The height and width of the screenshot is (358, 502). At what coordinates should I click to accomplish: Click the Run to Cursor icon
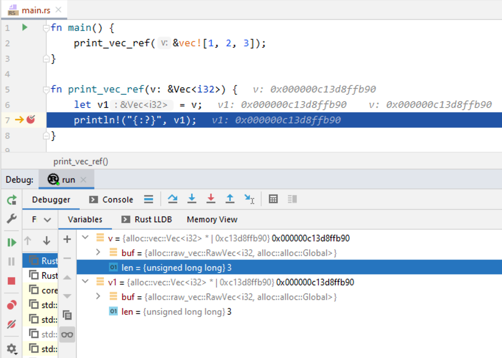click(249, 199)
